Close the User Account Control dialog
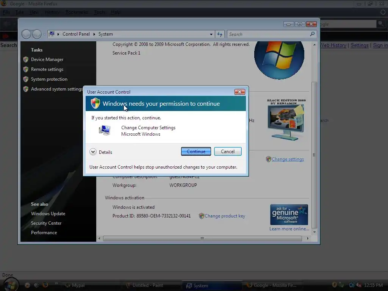 (x=239, y=92)
